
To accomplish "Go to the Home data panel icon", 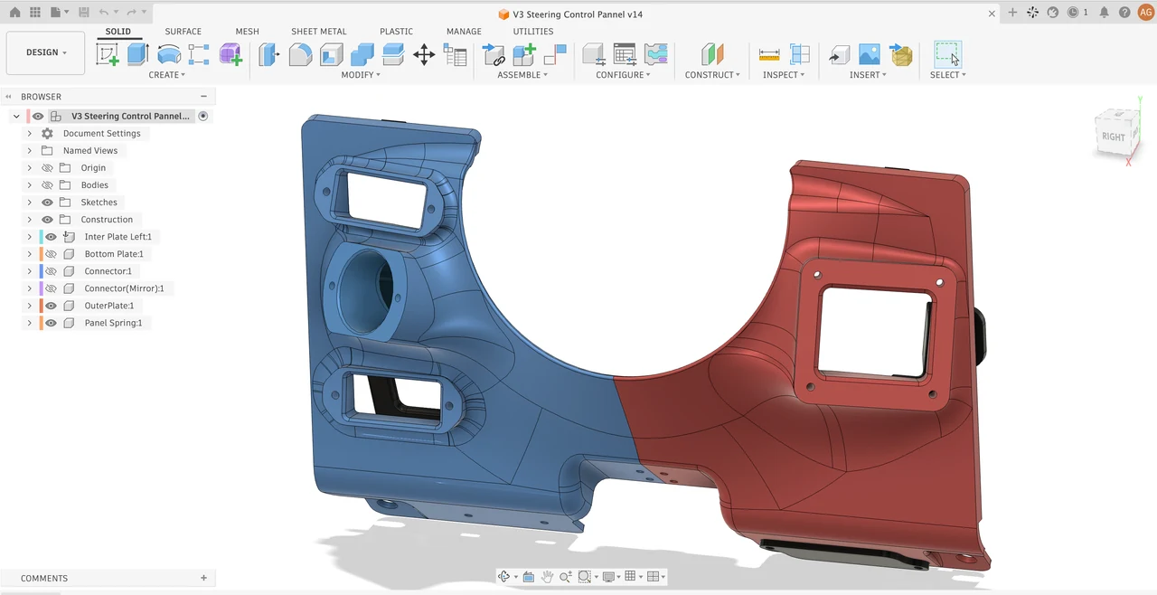I will [x=14, y=13].
